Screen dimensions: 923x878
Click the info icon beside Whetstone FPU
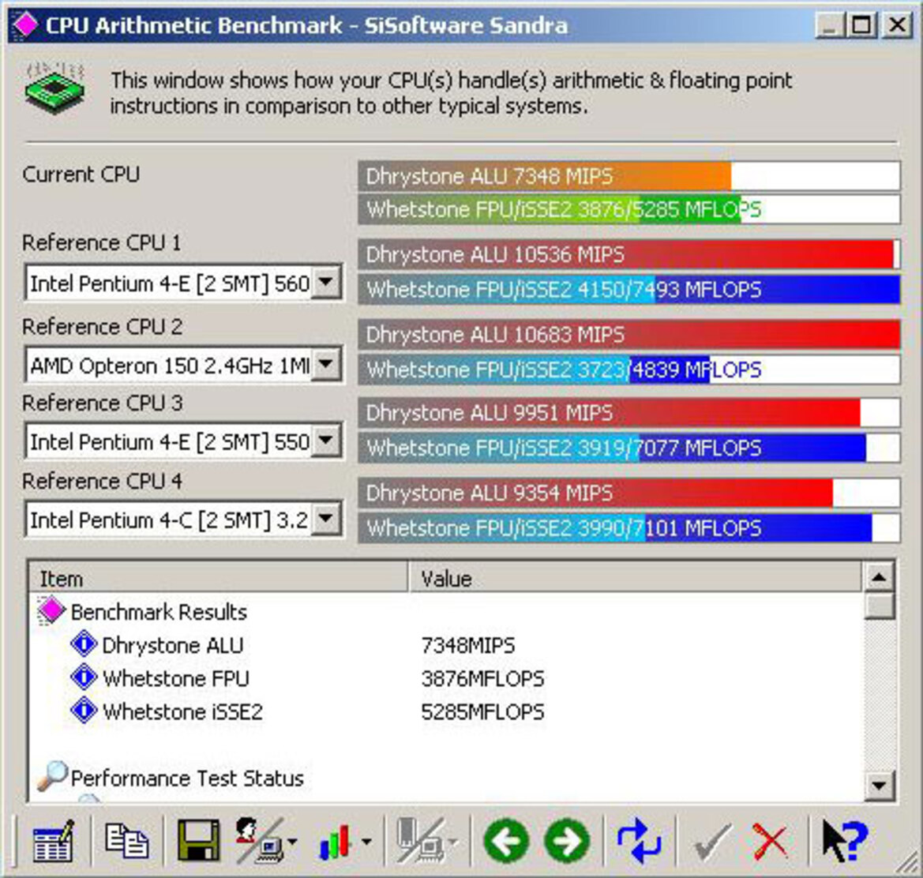(84, 677)
